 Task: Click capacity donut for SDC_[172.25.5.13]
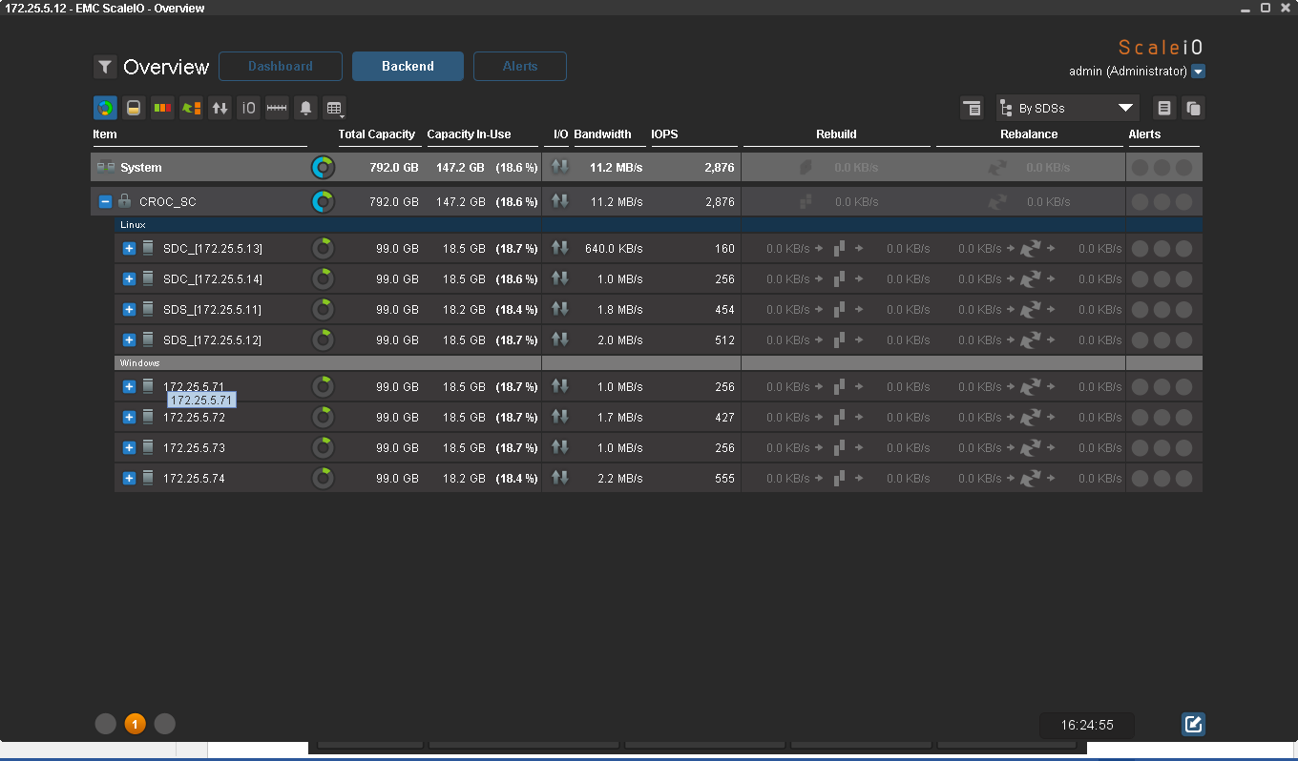click(324, 249)
